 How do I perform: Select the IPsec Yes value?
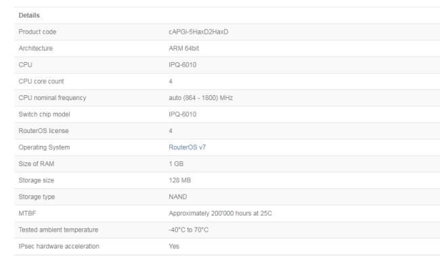click(174, 247)
